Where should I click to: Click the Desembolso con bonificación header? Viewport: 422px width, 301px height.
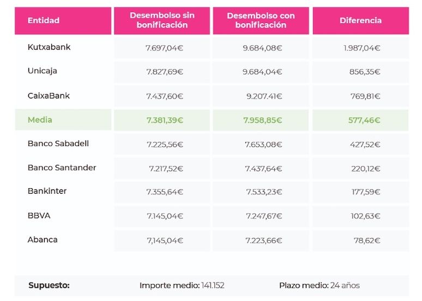[261, 21]
